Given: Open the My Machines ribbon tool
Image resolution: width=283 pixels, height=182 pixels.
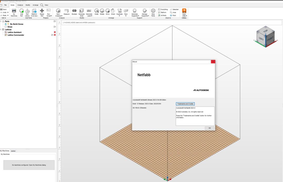Looking at the screenshot, I should tap(14, 12).
